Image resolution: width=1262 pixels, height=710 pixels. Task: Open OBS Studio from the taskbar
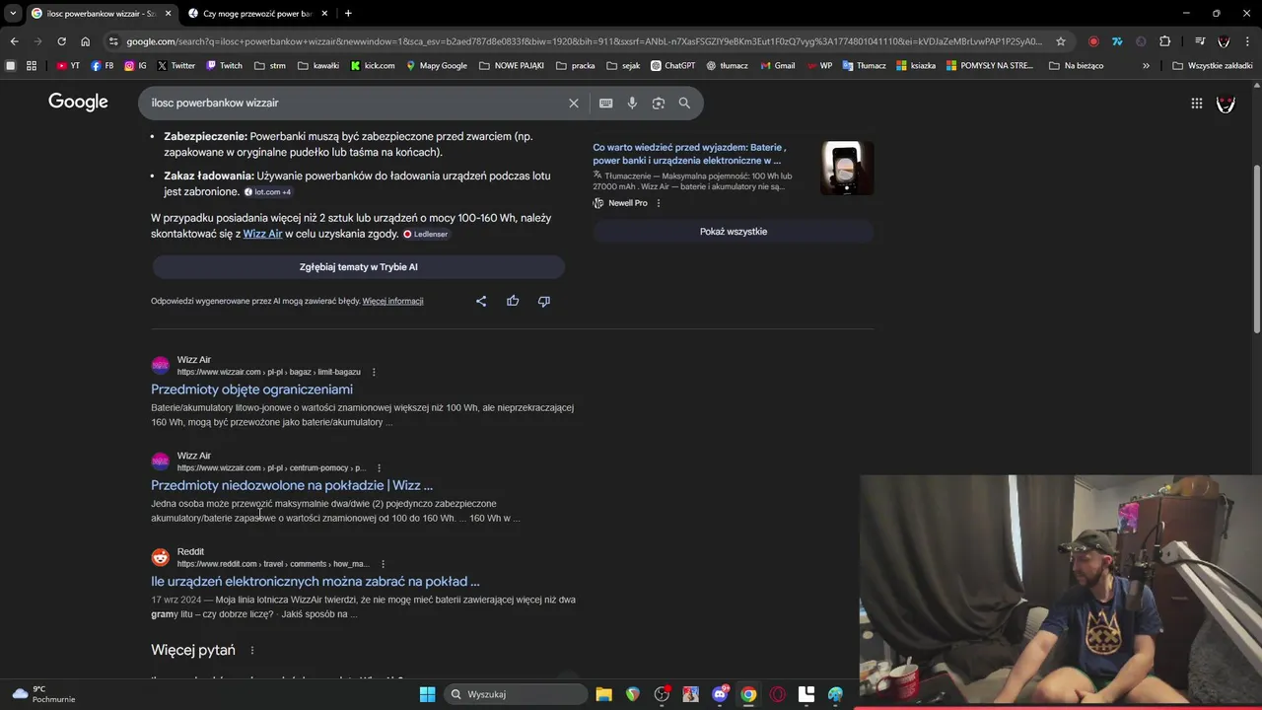tap(662, 694)
